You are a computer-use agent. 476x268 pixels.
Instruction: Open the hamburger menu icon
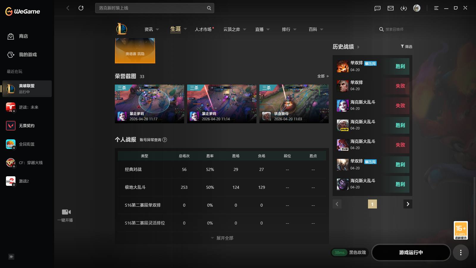436,8
